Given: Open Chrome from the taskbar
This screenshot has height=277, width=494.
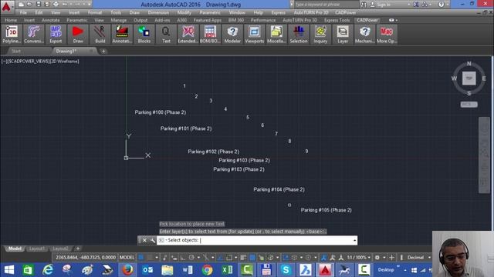Looking at the screenshot, I should point(208,270).
